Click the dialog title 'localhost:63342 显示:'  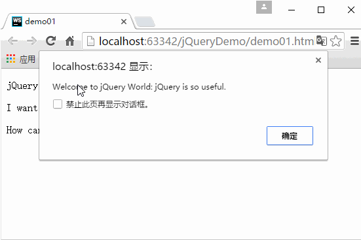click(x=102, y=67)
